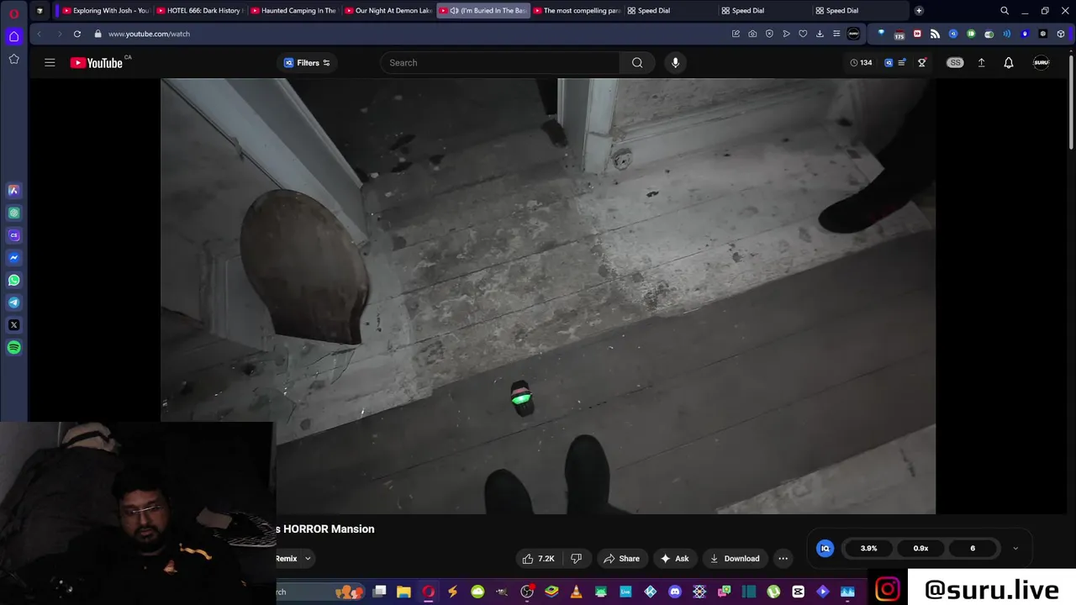The width and height of the screenshot is (1076, 605).
Task: Open ChatGPT in Opera sidebar
Action: (14, 213)
